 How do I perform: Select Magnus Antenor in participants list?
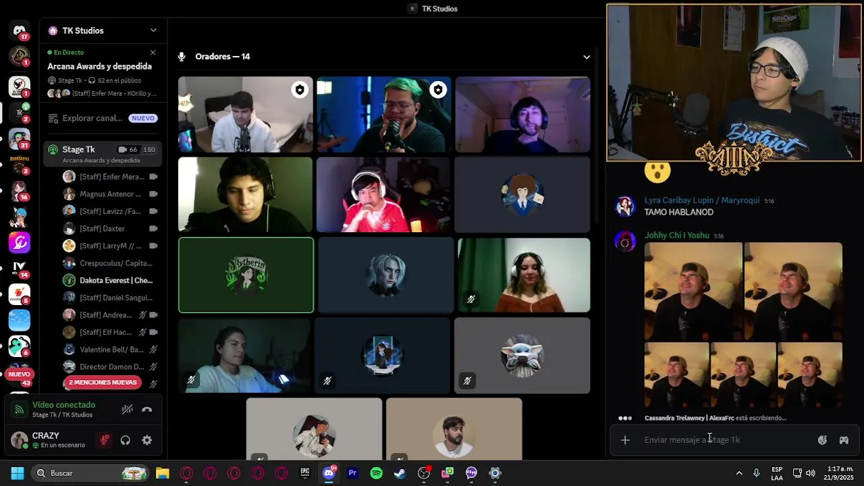click(111, 194)
